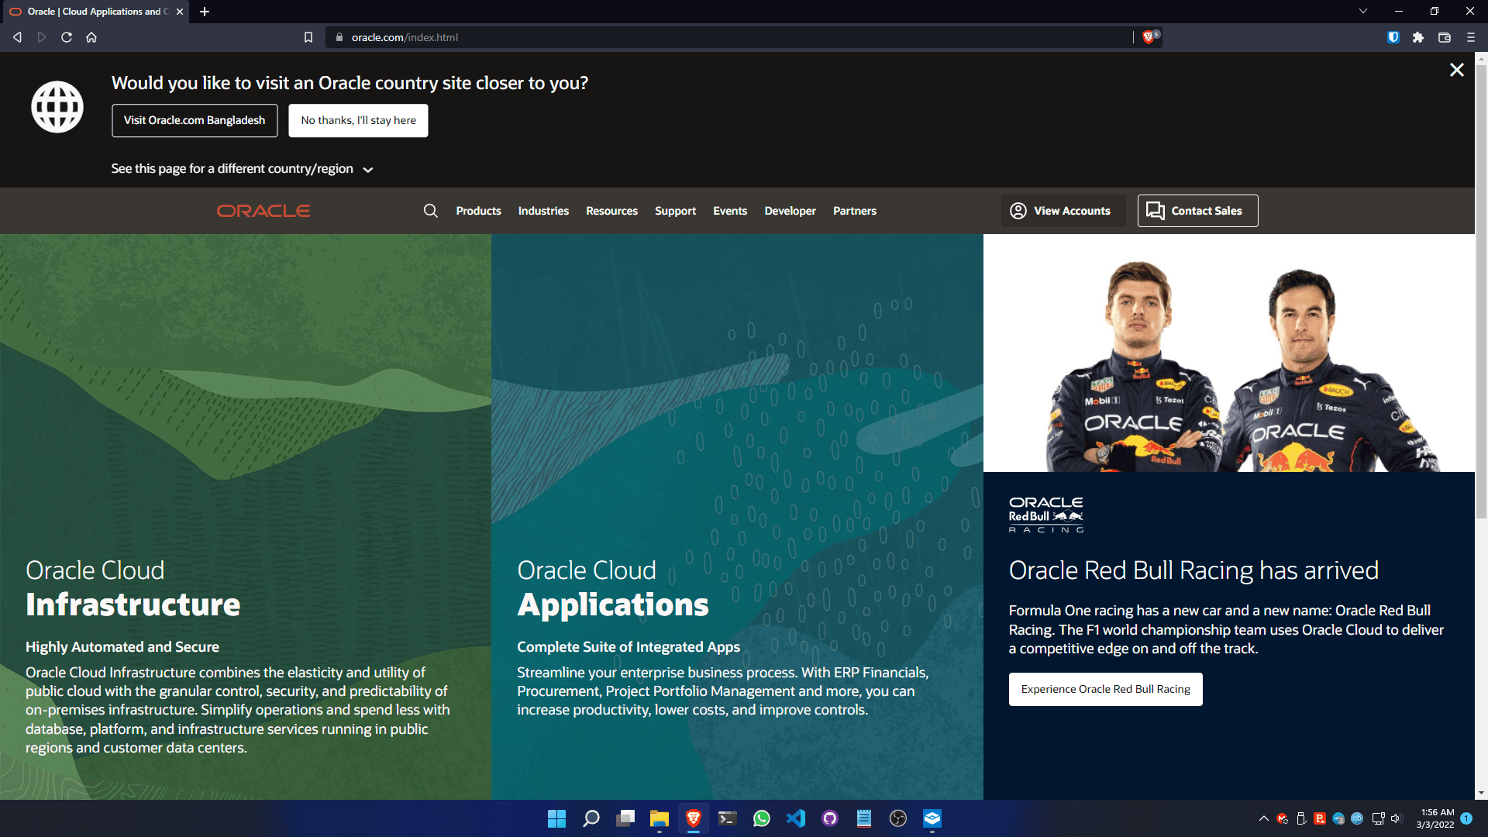Open Windows taskbar Search
Image resolution: width=1488 pixels, height=837 pixels.
(591, 818)
